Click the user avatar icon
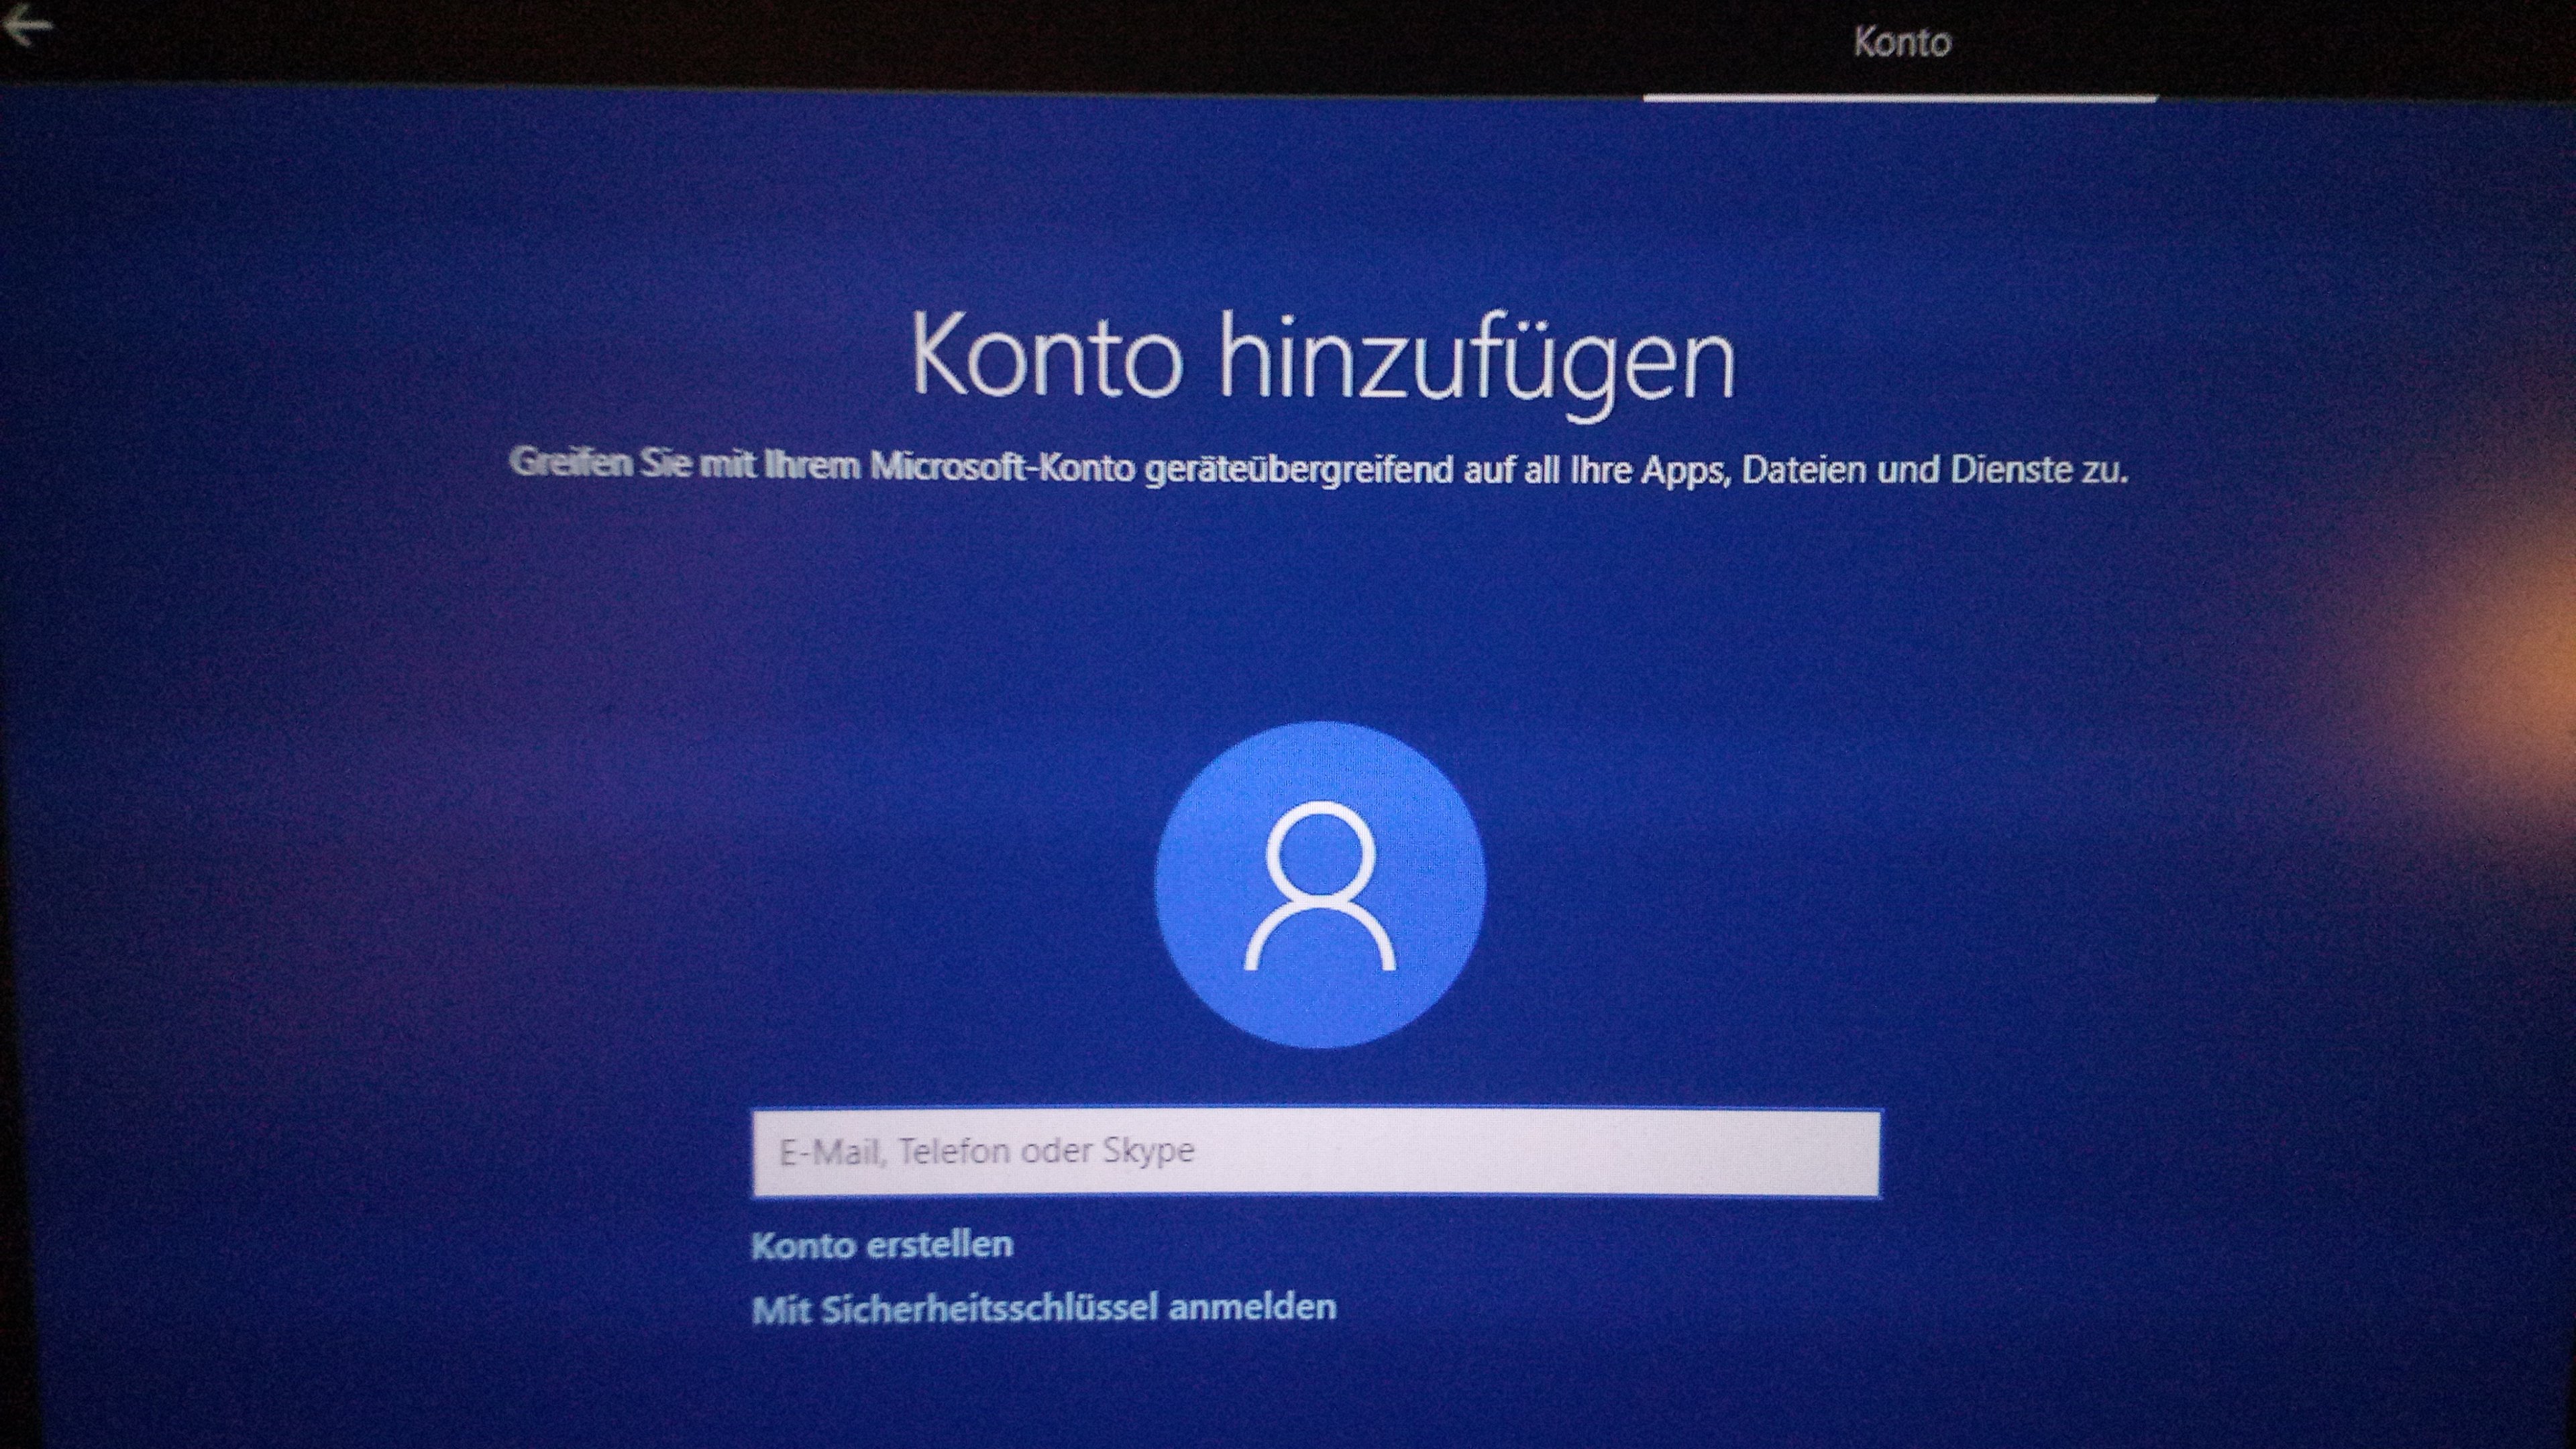2576x1449 pixels. 1320,885
